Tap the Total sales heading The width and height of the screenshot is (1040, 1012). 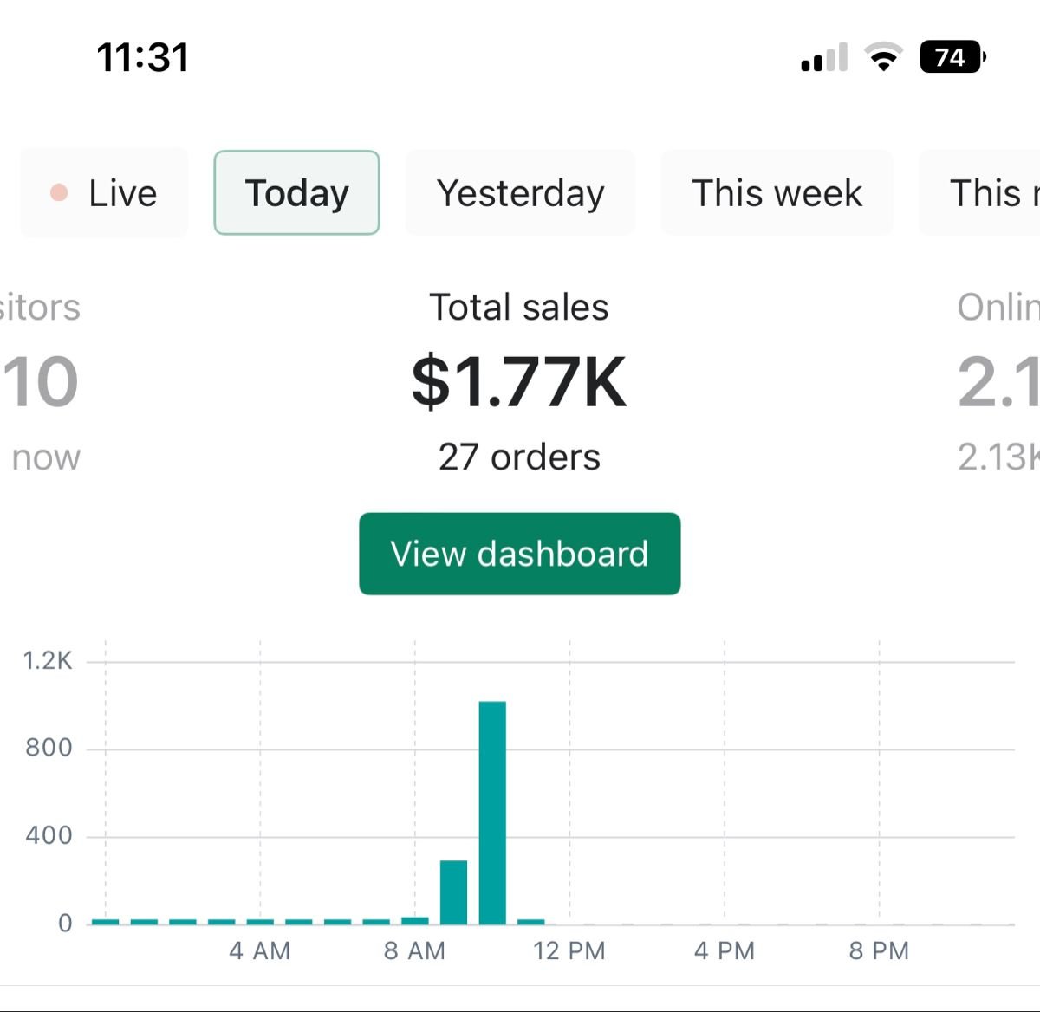pos(519,307)
